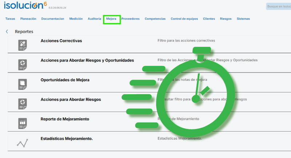Open the Sistemas menu
291x158 pixels.
(x=243, y=19)
